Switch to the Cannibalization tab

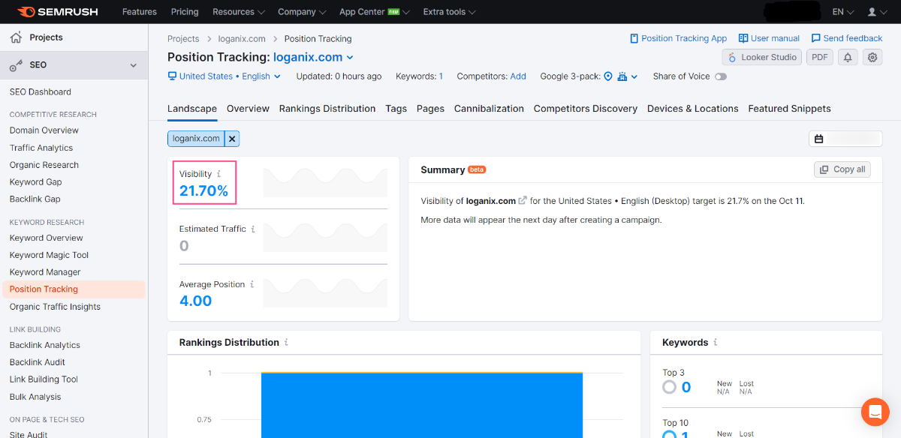pos(489,109)
